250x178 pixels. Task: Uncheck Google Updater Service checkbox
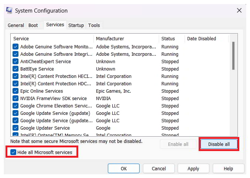(x=16, y=128)
